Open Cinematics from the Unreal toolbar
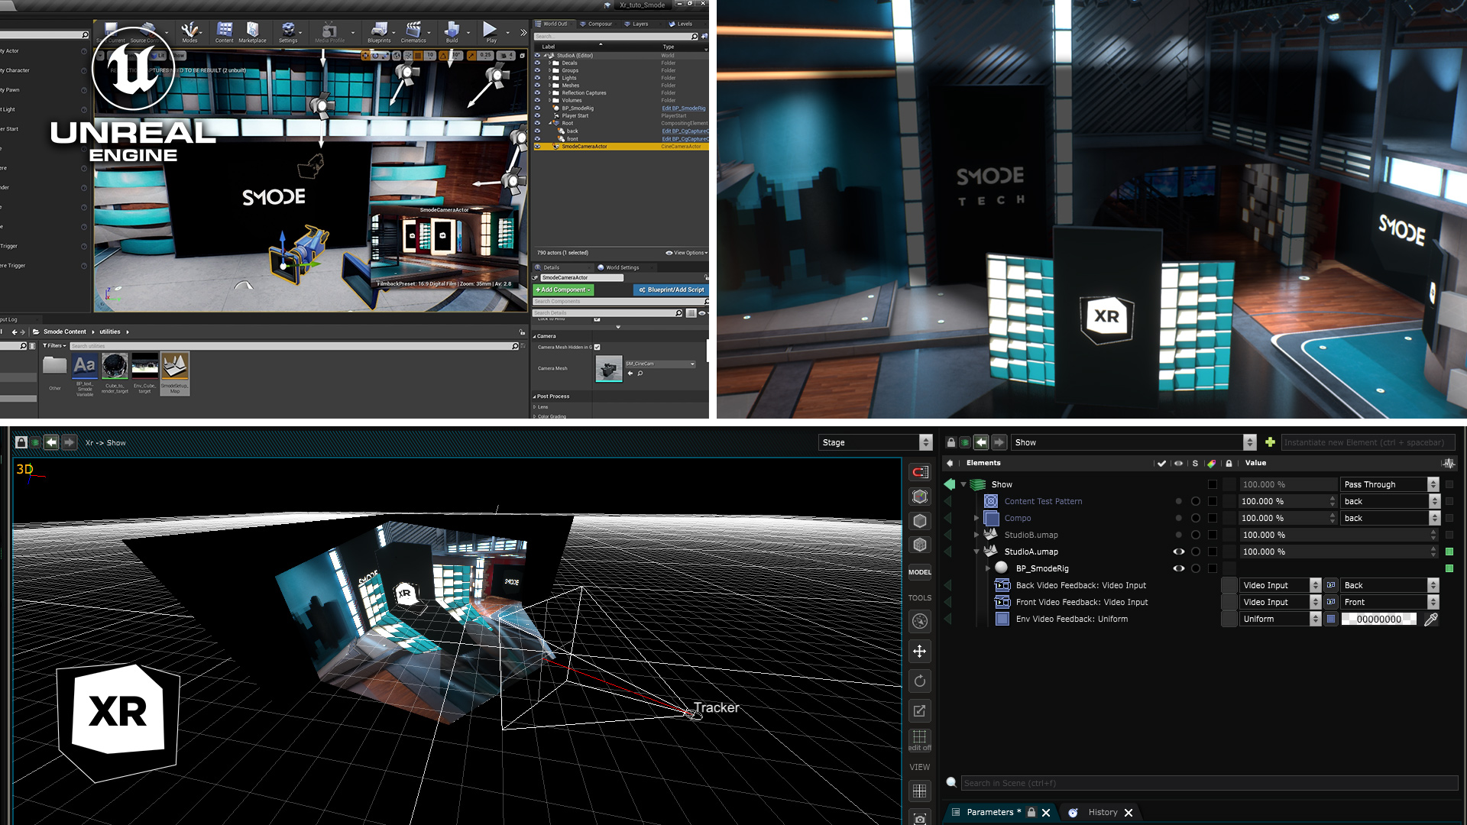 (413, 32)
